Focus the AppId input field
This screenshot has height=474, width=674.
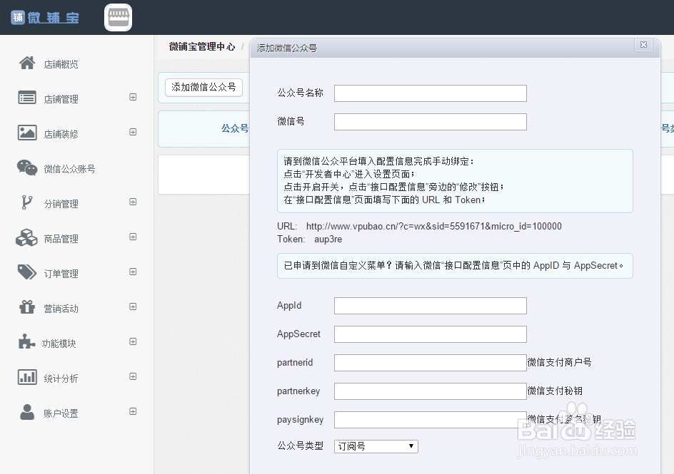(x=431, y=306)
